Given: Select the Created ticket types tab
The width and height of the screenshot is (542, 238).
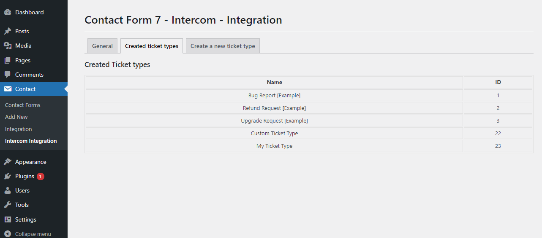Looking at the screenshot, I should pyautogui.click(x=152, y=46).
